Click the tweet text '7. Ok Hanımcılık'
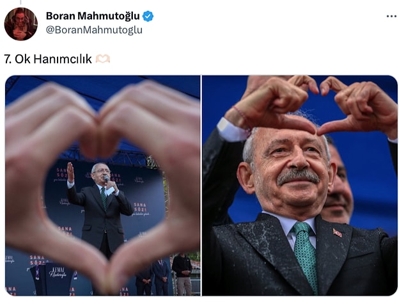Image resolution: width=406 pixels, height=304 pixels. [x=48, y=59]
